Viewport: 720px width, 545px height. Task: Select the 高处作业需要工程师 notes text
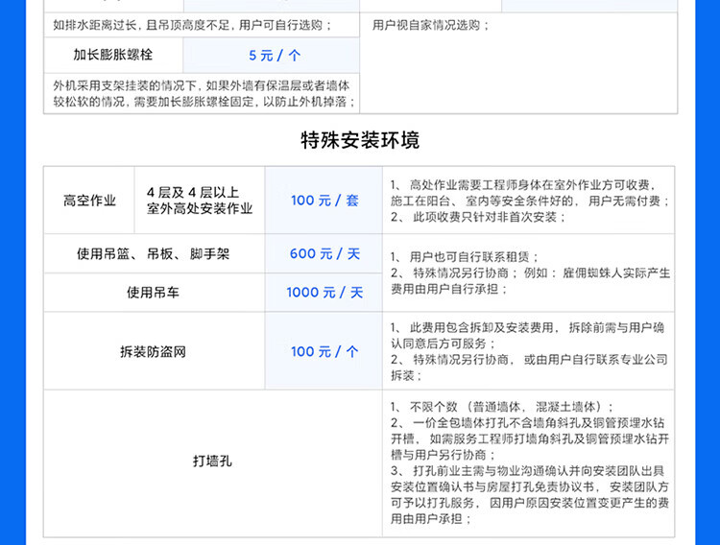[x=530, y=201]
